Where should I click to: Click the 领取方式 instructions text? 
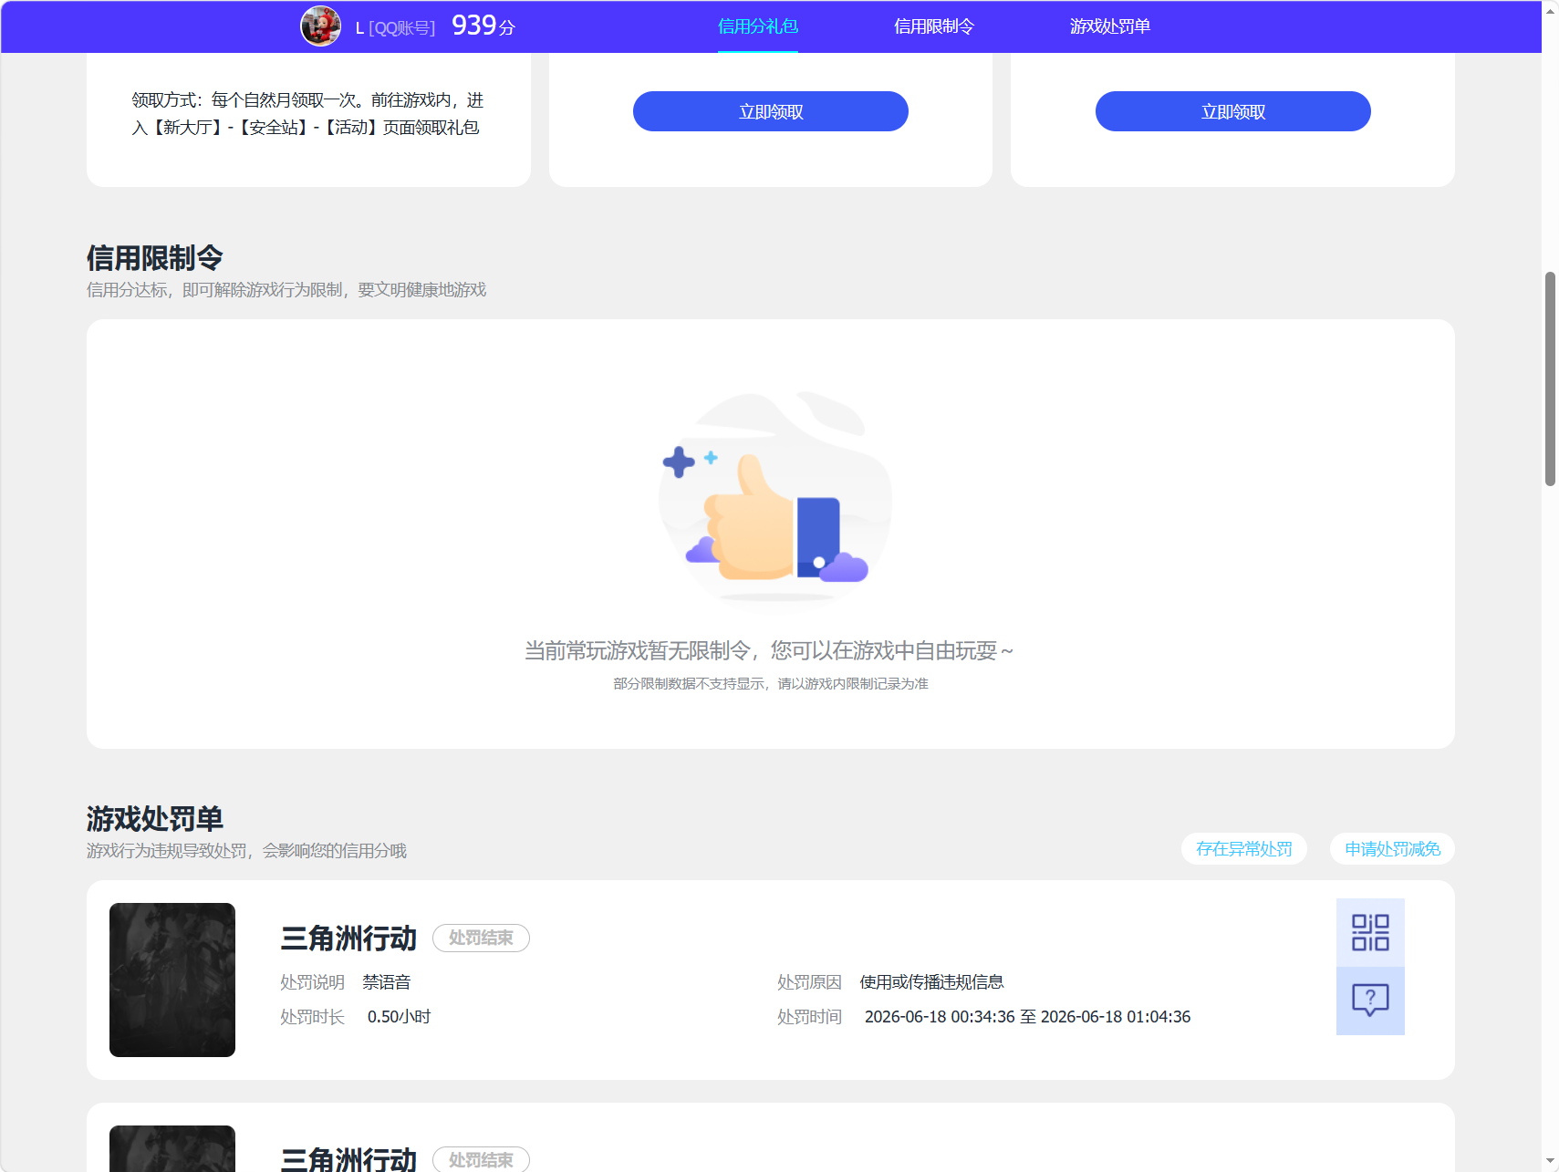click(307, 114)
